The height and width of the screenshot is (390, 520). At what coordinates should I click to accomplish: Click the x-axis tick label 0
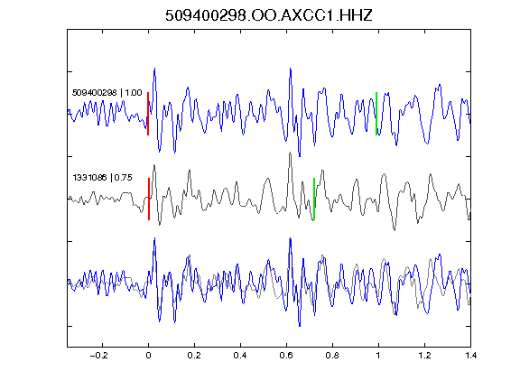[148, 356]
